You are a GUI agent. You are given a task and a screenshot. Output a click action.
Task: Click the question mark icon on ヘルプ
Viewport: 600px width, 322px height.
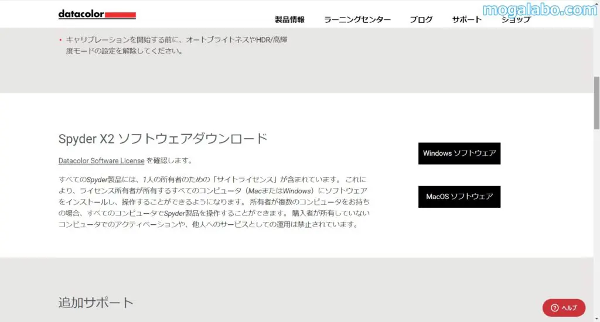point(554,308)
